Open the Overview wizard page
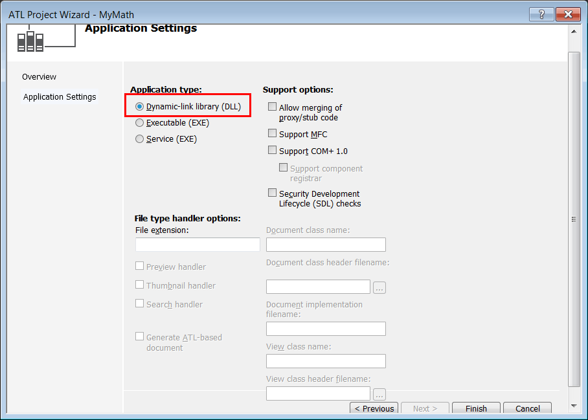 (39, 77)
